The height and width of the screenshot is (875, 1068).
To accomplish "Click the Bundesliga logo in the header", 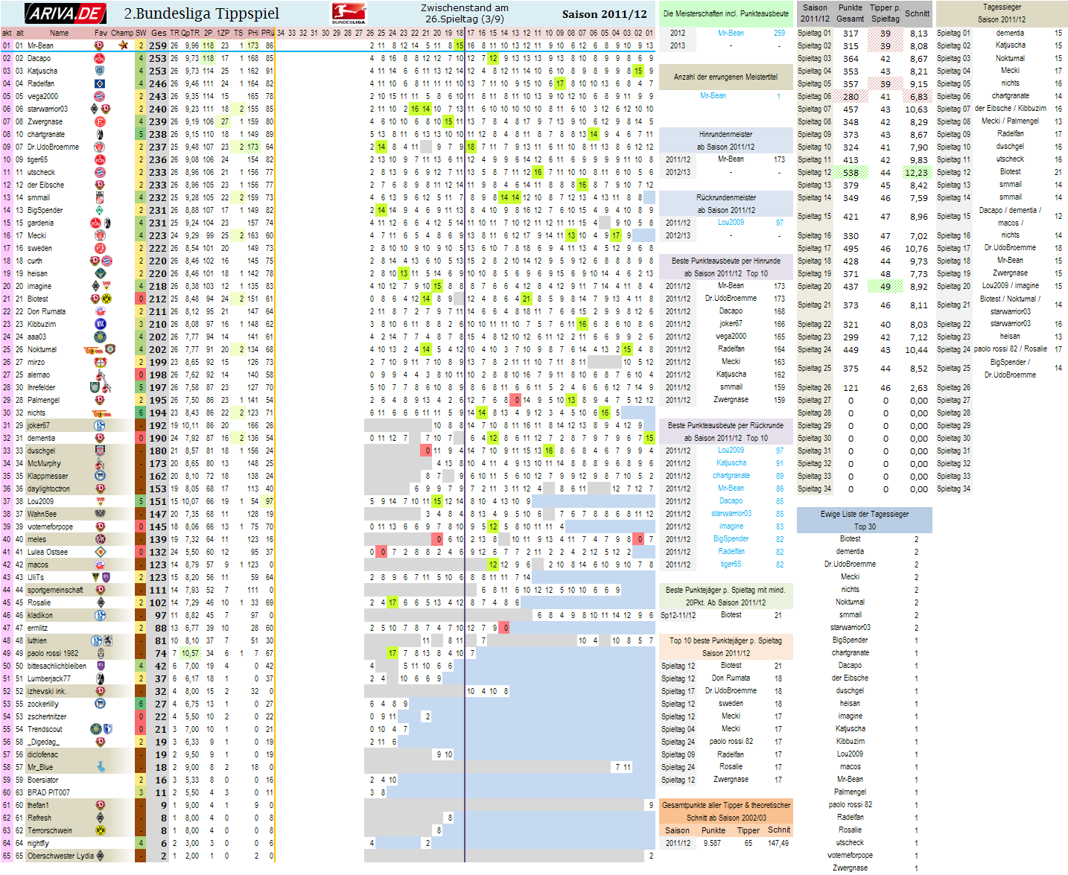I will [x=349, y=13].
